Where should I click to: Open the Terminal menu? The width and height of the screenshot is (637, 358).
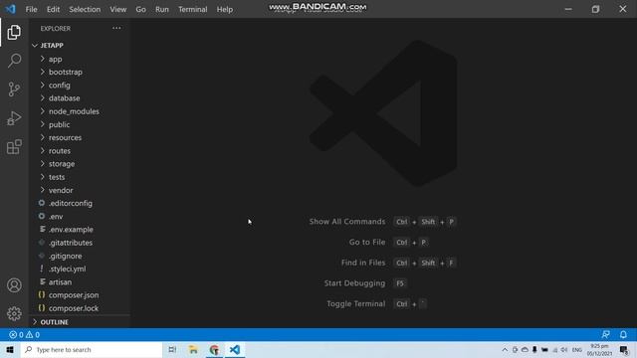(x=192, y=9)
